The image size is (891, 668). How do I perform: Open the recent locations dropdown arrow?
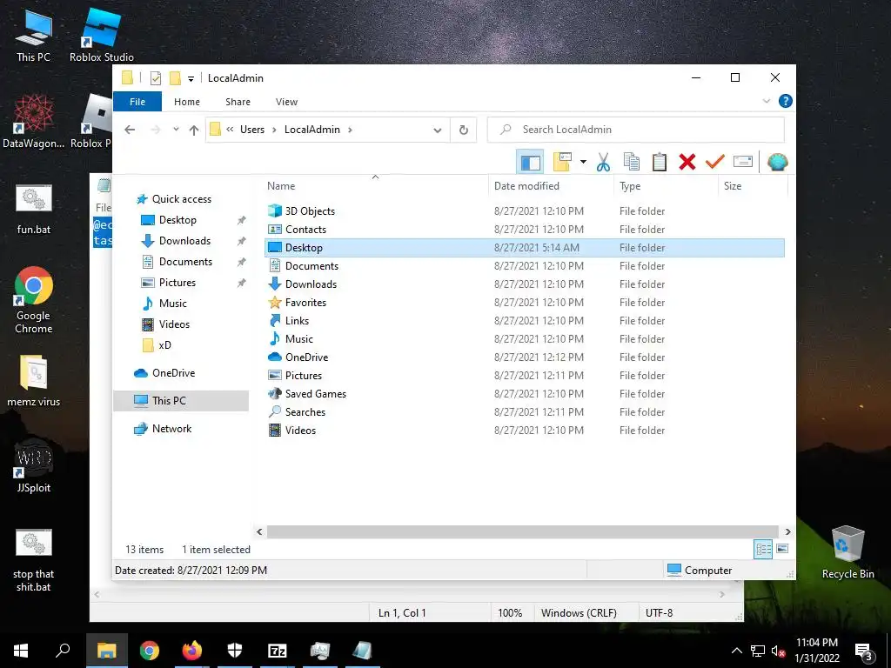(176, 130)
